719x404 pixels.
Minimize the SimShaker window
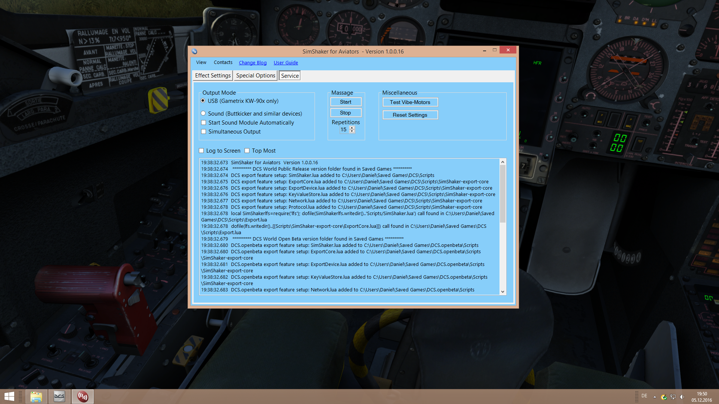tap(485, 50)
